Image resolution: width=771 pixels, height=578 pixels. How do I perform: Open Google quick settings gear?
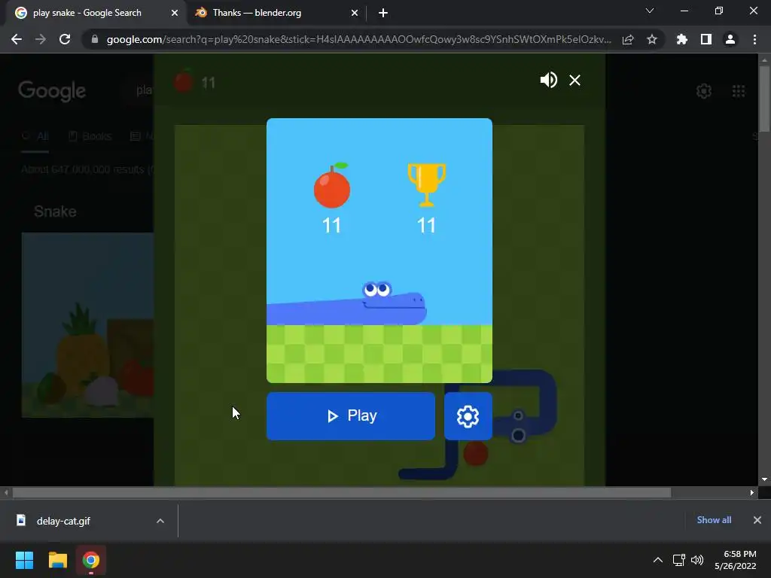coord(704,91)
